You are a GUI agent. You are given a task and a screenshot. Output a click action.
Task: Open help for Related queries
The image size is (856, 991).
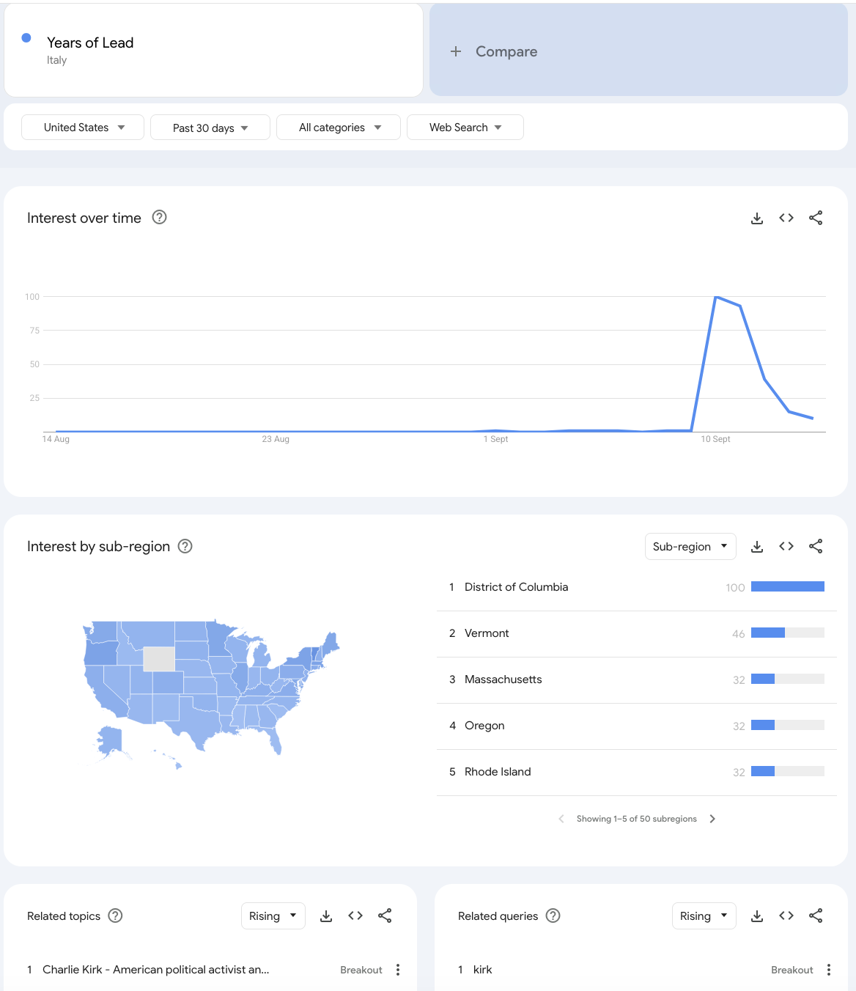pos(553,916)
